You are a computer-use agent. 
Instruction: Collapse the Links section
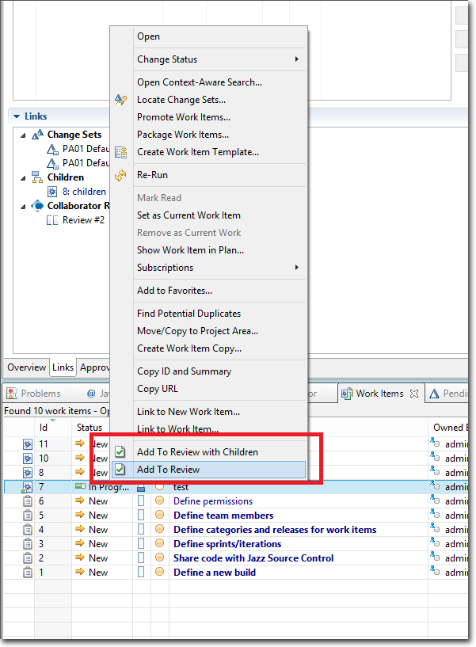[x=16, y=116]
